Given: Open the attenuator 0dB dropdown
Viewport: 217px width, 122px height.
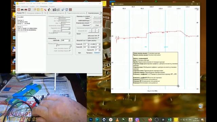Looking at the screenshot, I should coord(65,40).
